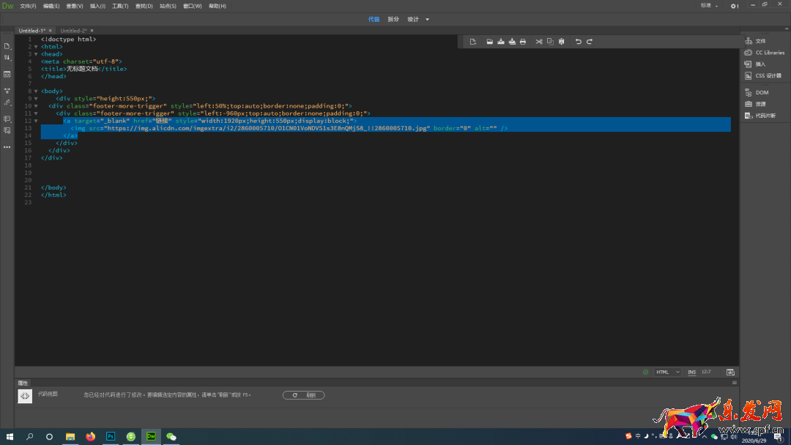Click the Print icon in the toolbar

(523, 42)
